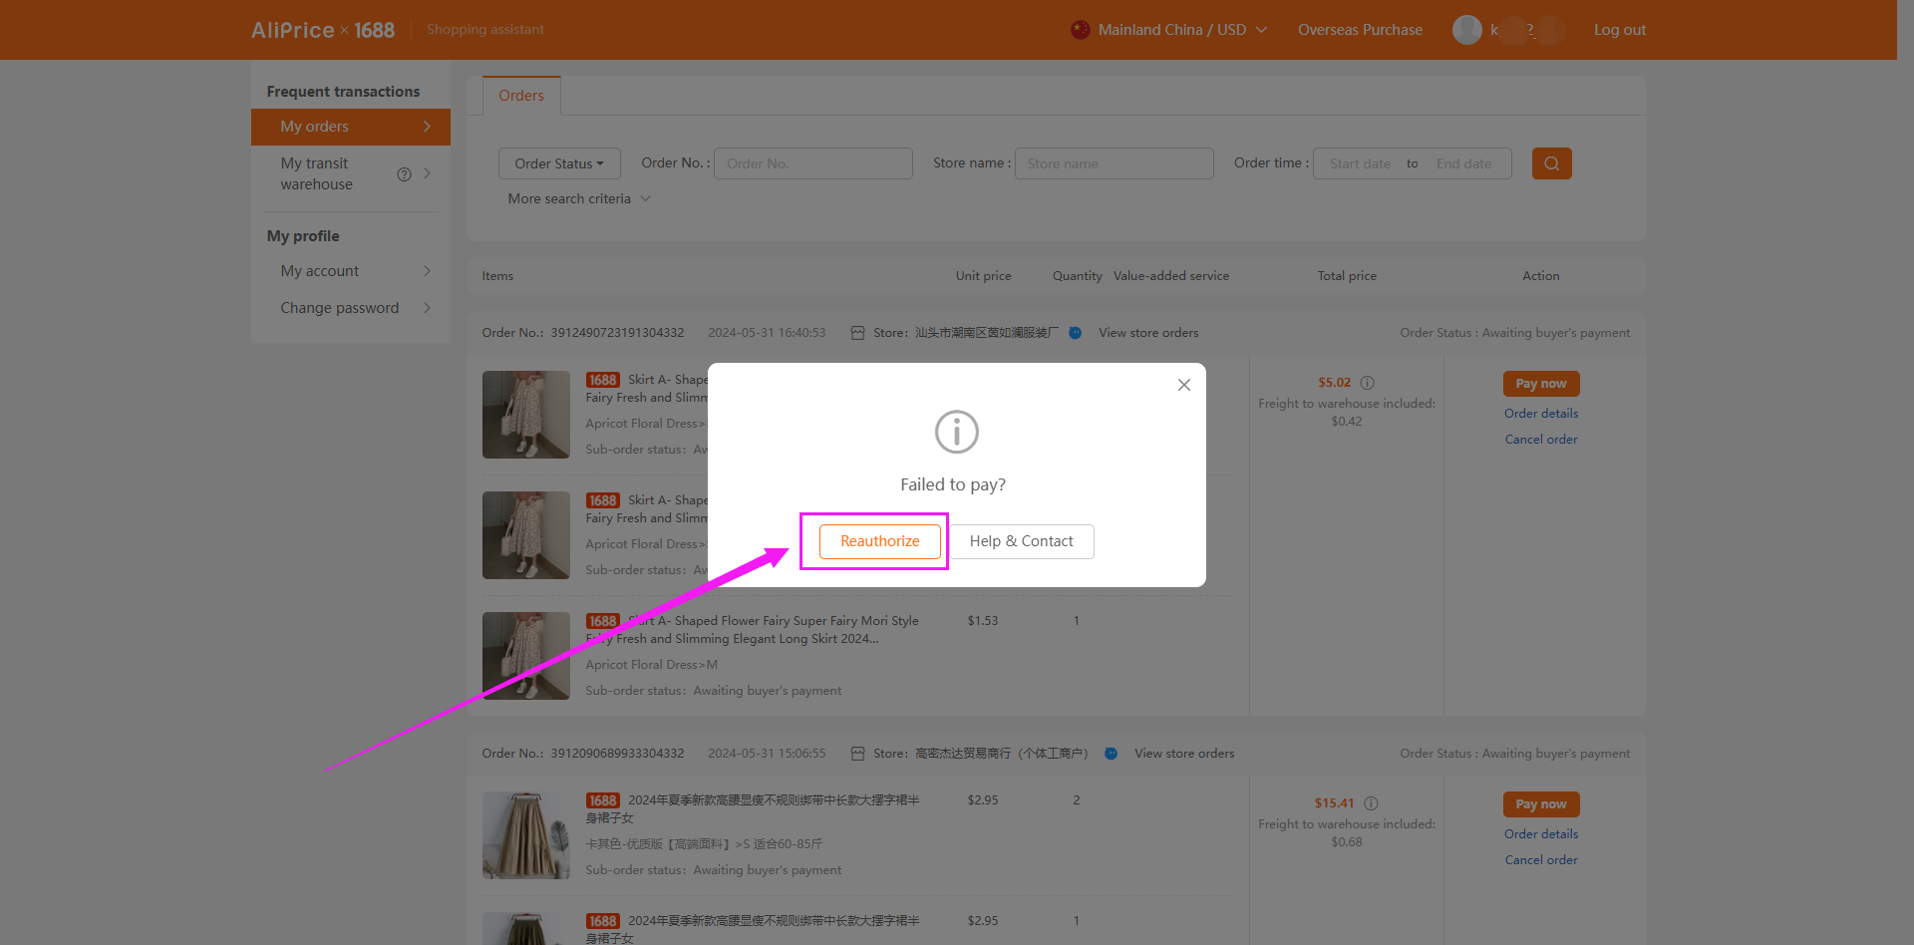
Task: Click store icon in first order header
Action: coord(857,333)
